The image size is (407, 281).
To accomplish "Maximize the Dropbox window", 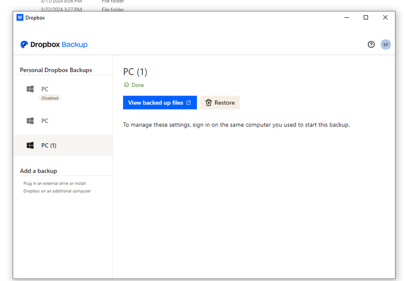I will point(366,17).
